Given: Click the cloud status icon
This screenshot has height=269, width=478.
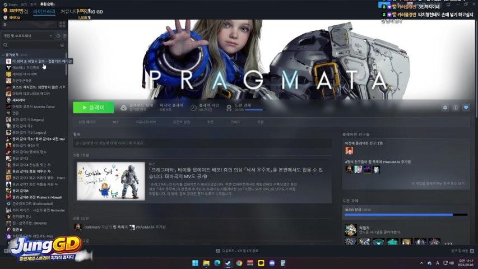Looking at the screenshot, I should click(x=123, y=108).
